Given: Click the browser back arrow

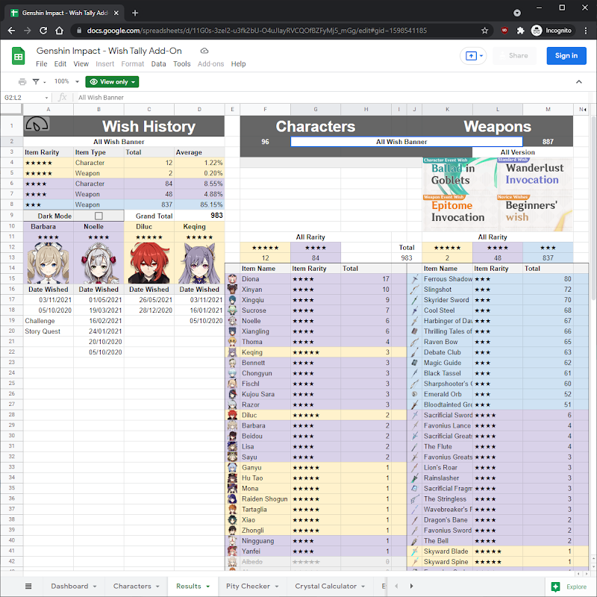Looking at the screenshot, I should [x=11, y=31].
